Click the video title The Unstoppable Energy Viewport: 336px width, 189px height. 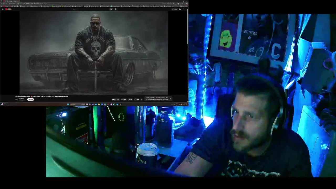(41, 96)
